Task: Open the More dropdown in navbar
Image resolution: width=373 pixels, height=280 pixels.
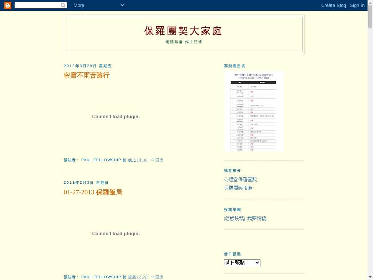Action: [x=98, y=5]
